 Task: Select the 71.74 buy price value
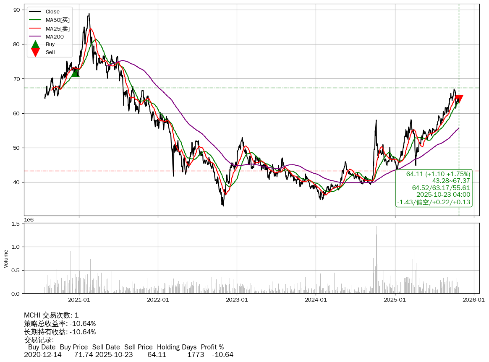pyautogui.click(x=84, y=354)
